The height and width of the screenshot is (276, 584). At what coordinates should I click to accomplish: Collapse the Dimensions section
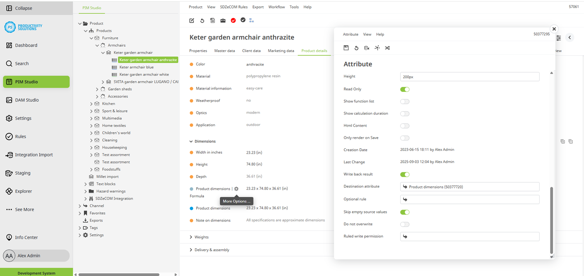pos(191,142)
